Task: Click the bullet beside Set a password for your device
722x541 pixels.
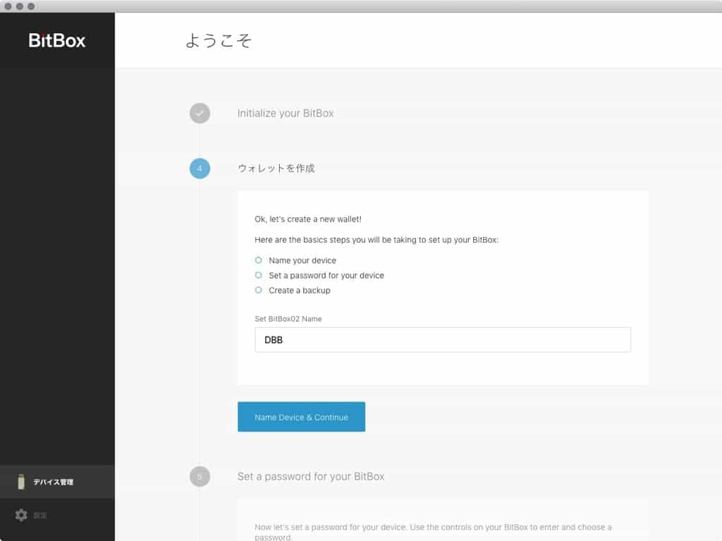Action: [x=258, y=275]
